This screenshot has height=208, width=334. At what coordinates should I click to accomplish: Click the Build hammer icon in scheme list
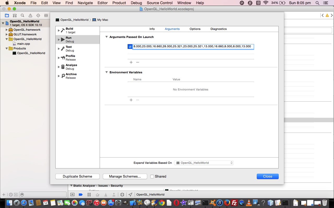click(x=63, y=30)
